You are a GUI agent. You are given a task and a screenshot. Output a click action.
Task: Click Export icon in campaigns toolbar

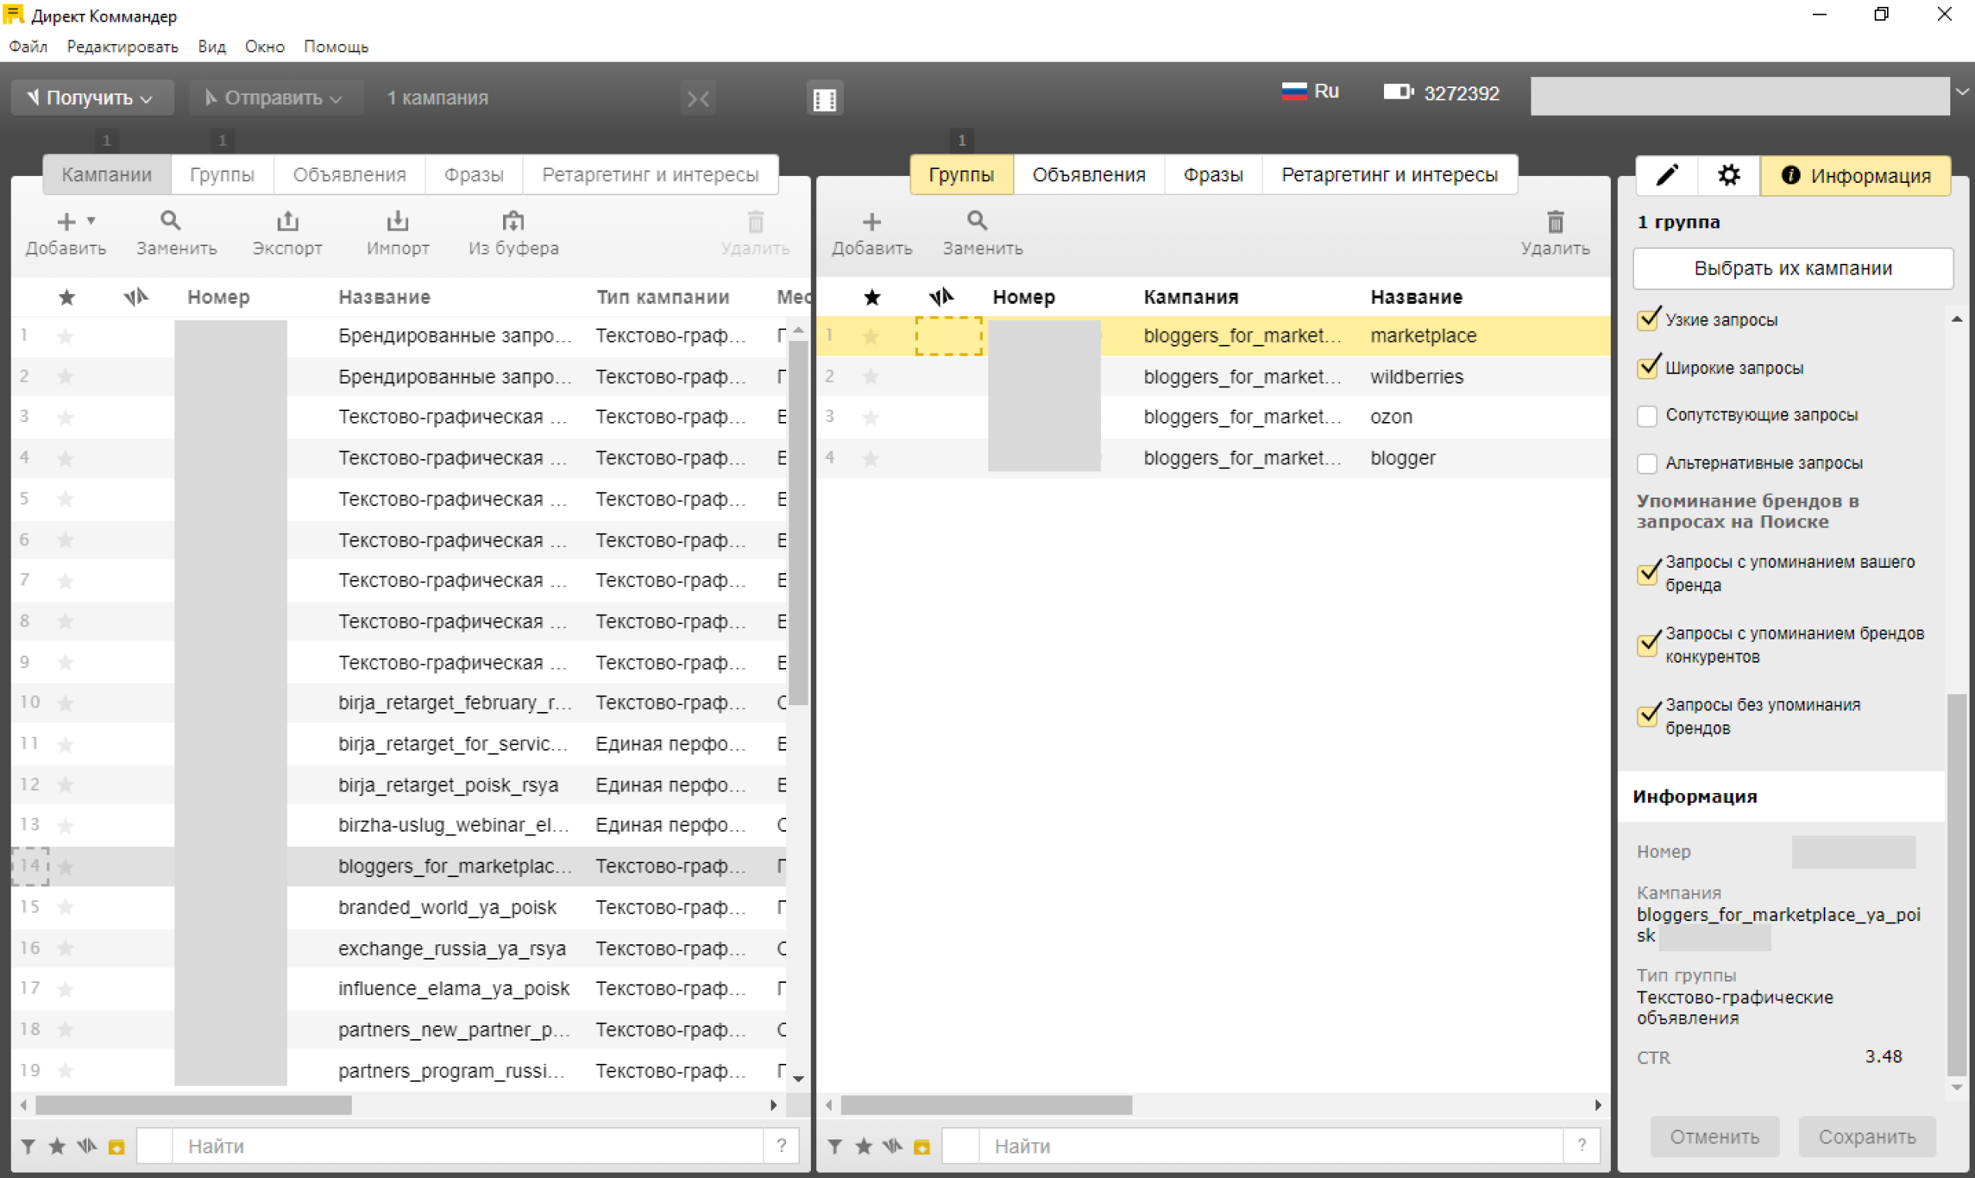tap(287, 221)
